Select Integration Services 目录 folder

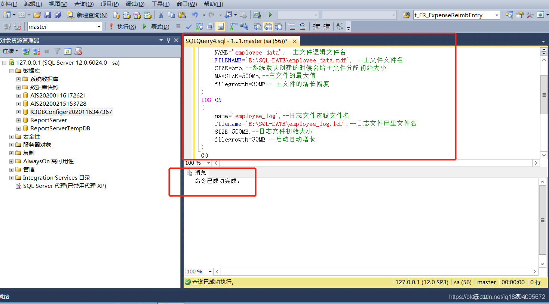coord(56,177)
